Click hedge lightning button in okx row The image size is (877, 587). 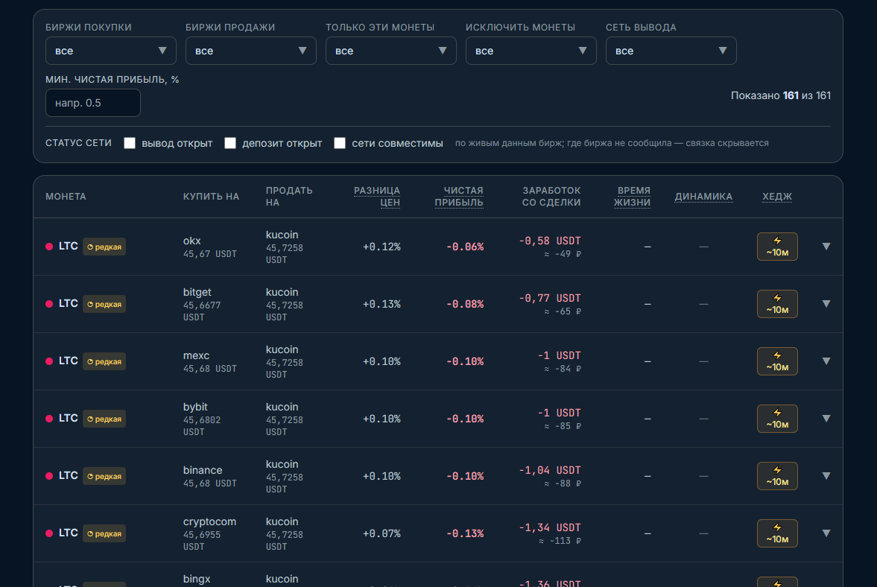(x=777, y=247)
